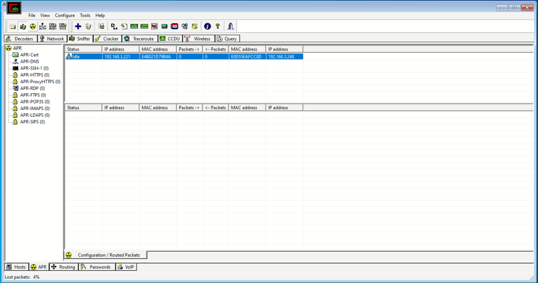Open the View menu

coord(45,16)
